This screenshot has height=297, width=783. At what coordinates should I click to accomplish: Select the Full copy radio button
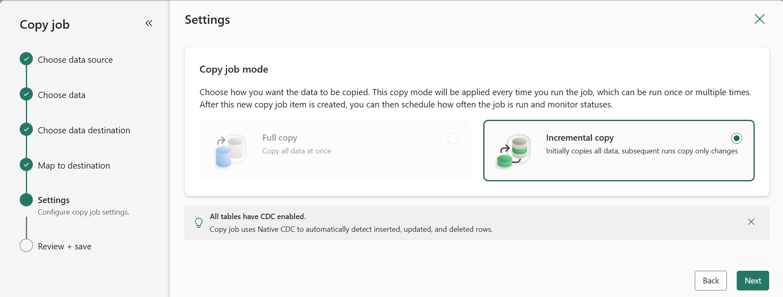452,138
